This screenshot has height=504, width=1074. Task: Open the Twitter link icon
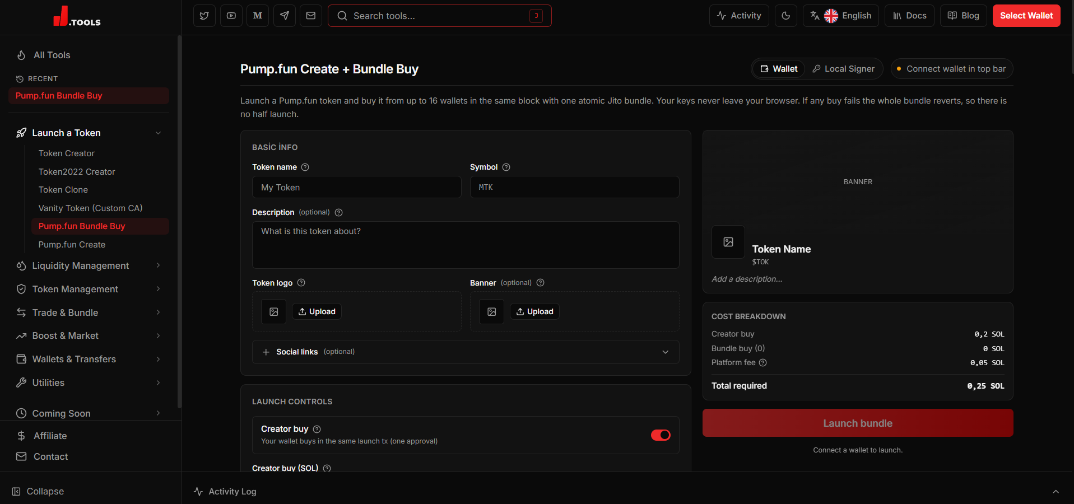204,16
